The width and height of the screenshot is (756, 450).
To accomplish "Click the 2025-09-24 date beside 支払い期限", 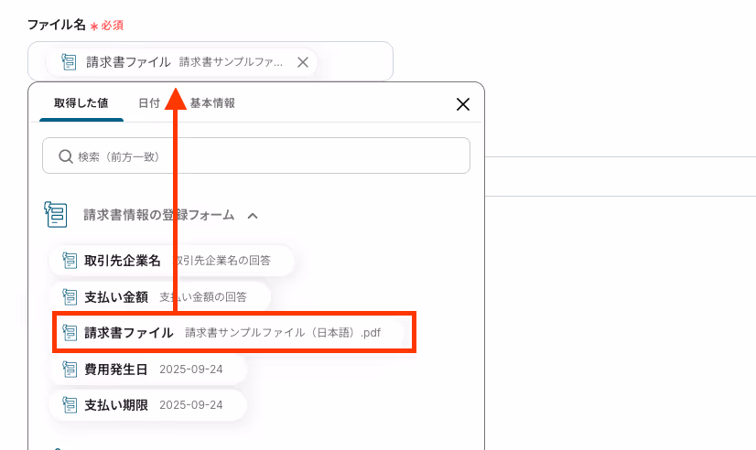I will click(191, 405).
